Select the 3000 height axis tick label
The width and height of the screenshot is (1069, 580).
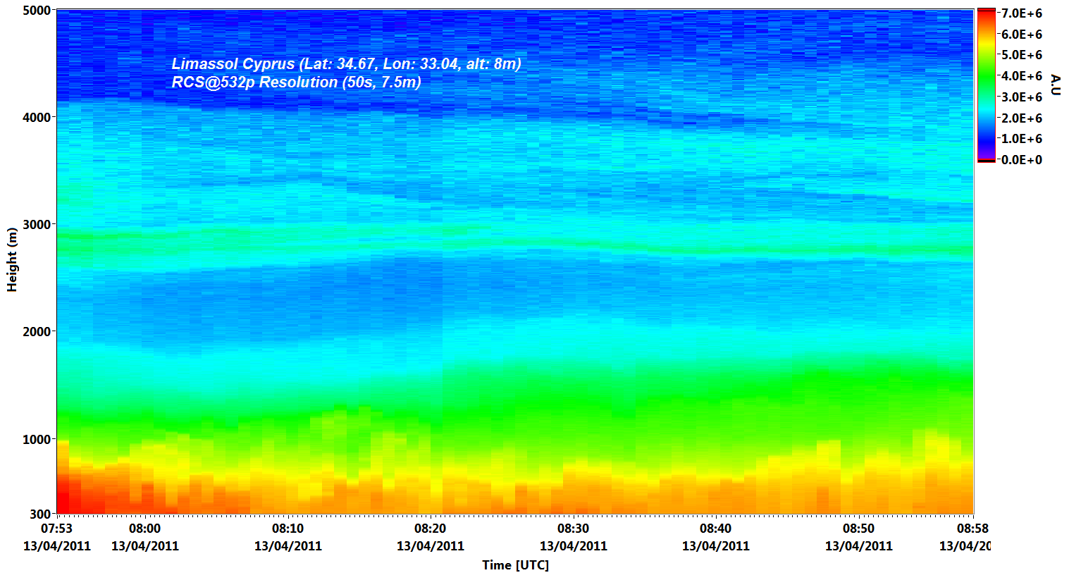tap(36, 225)
